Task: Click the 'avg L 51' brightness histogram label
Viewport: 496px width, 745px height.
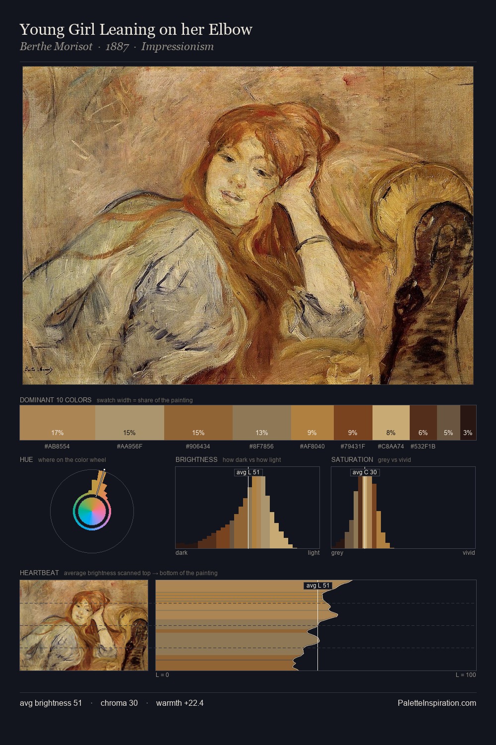Action: click(248, 472)
